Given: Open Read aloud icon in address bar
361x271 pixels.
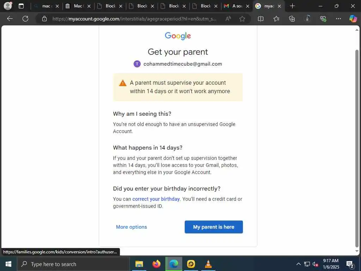Looking at the screenshot, I should click(228, 19).
